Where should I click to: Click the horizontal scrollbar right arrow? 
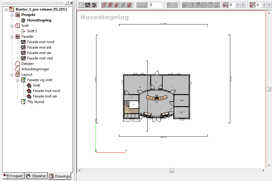click(x=264, y=171)
